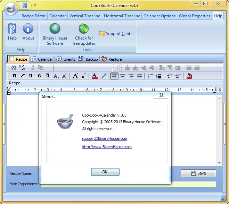
Task: Open support@BinaryHouse.com email link
Action: [x=105, y=138]
